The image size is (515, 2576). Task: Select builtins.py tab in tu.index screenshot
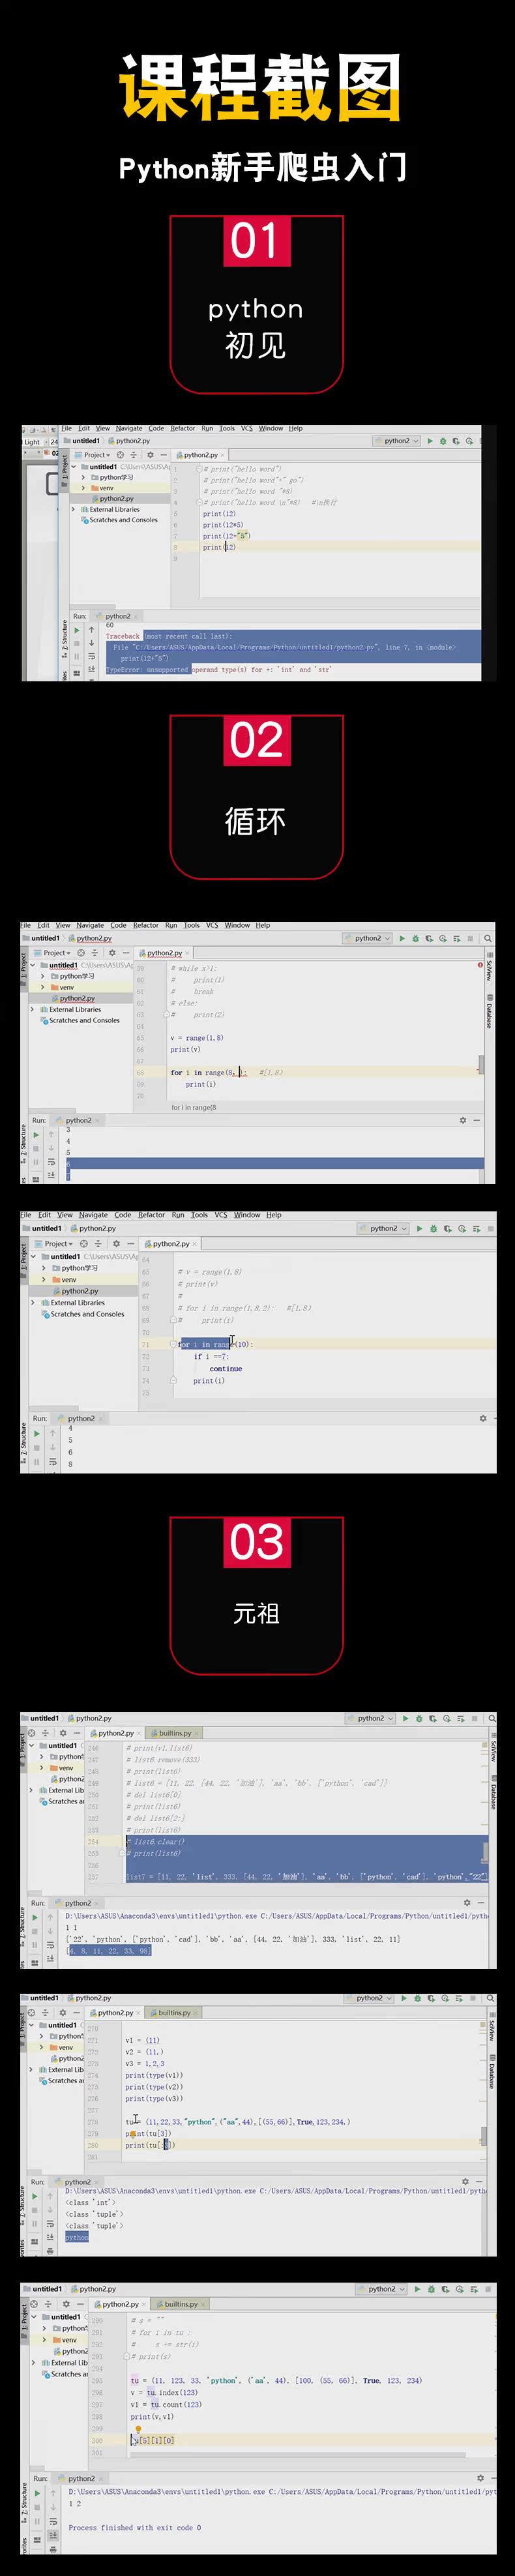point(181,2304)
